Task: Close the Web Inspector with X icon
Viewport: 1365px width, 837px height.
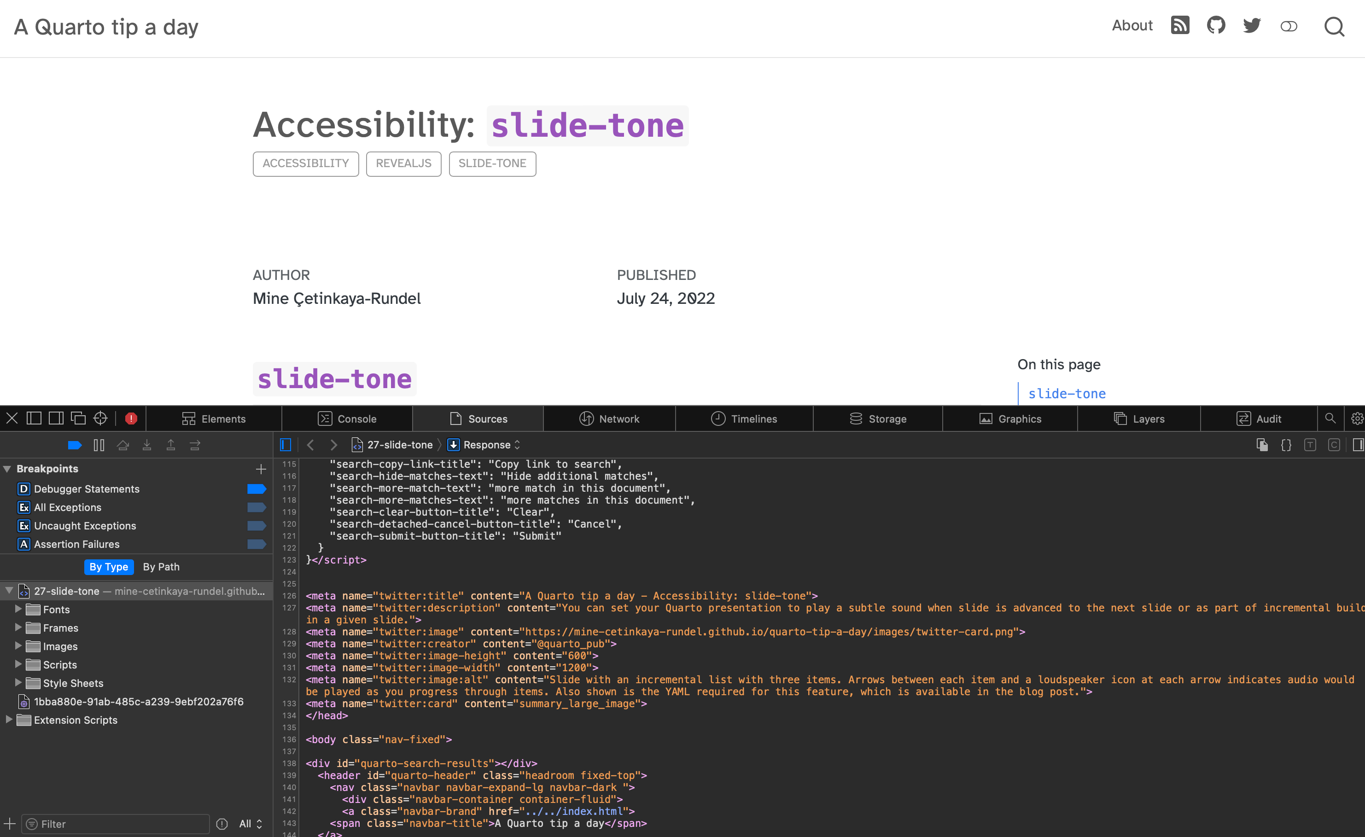Action: click(x=12, y=418)
